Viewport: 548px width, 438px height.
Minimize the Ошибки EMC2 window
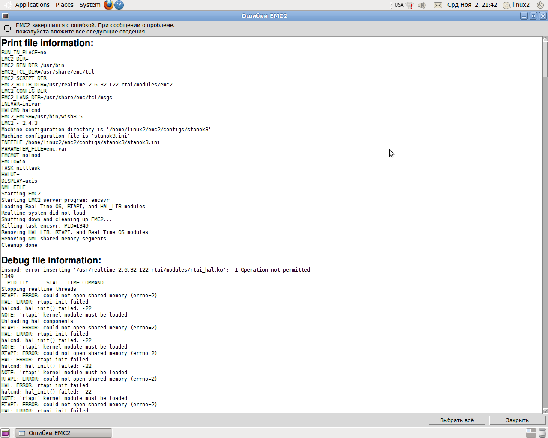524,16
